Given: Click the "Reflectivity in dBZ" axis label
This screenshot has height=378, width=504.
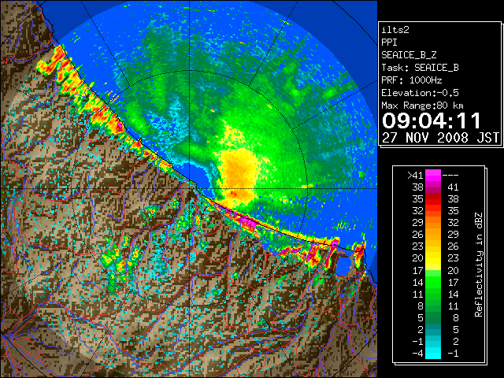Looking at the screenshot, I should 479,265.
